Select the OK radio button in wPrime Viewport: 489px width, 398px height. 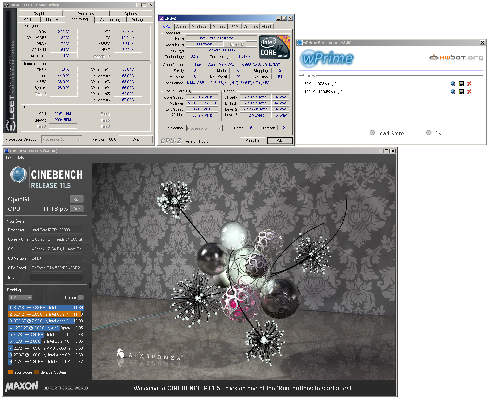tap(429, 133)
